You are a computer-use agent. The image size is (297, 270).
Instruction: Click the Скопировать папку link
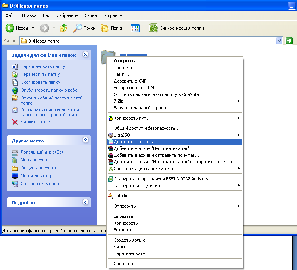coord(40,82)
